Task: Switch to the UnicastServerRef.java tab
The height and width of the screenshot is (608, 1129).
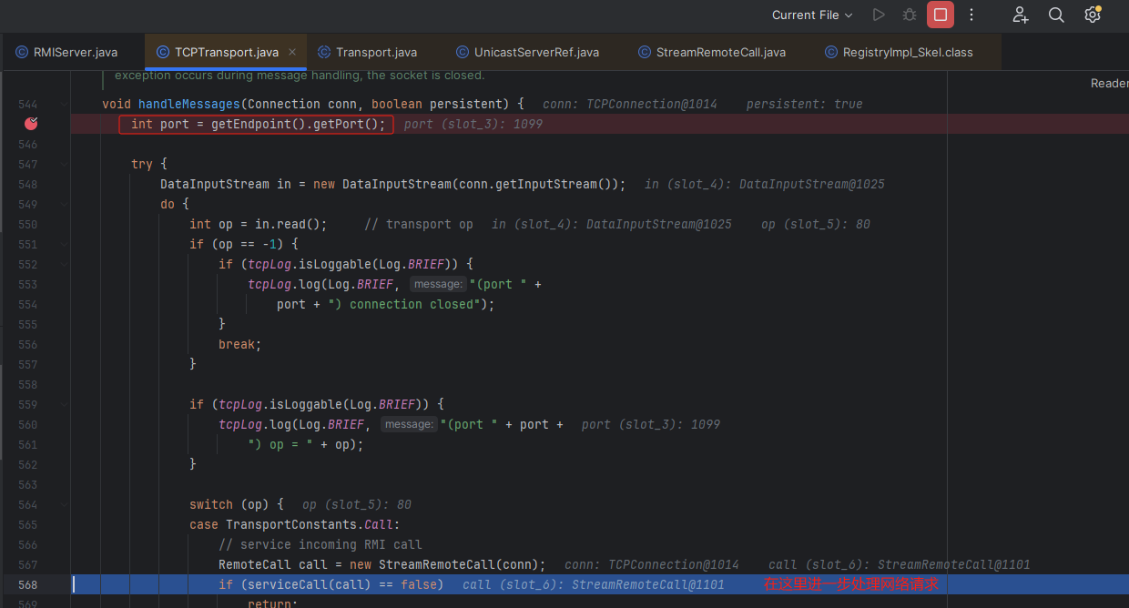Action: click(x=527, y=52)
